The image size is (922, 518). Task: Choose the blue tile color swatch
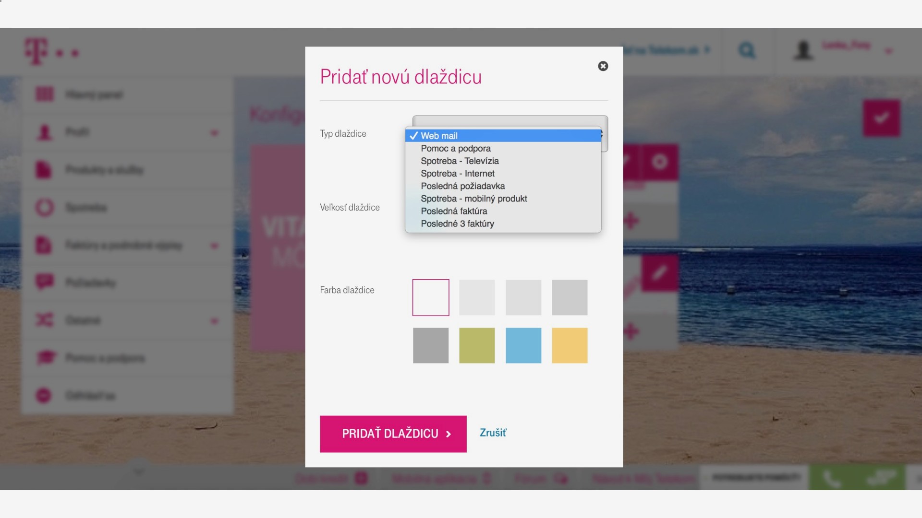click(x=523, y=345)
